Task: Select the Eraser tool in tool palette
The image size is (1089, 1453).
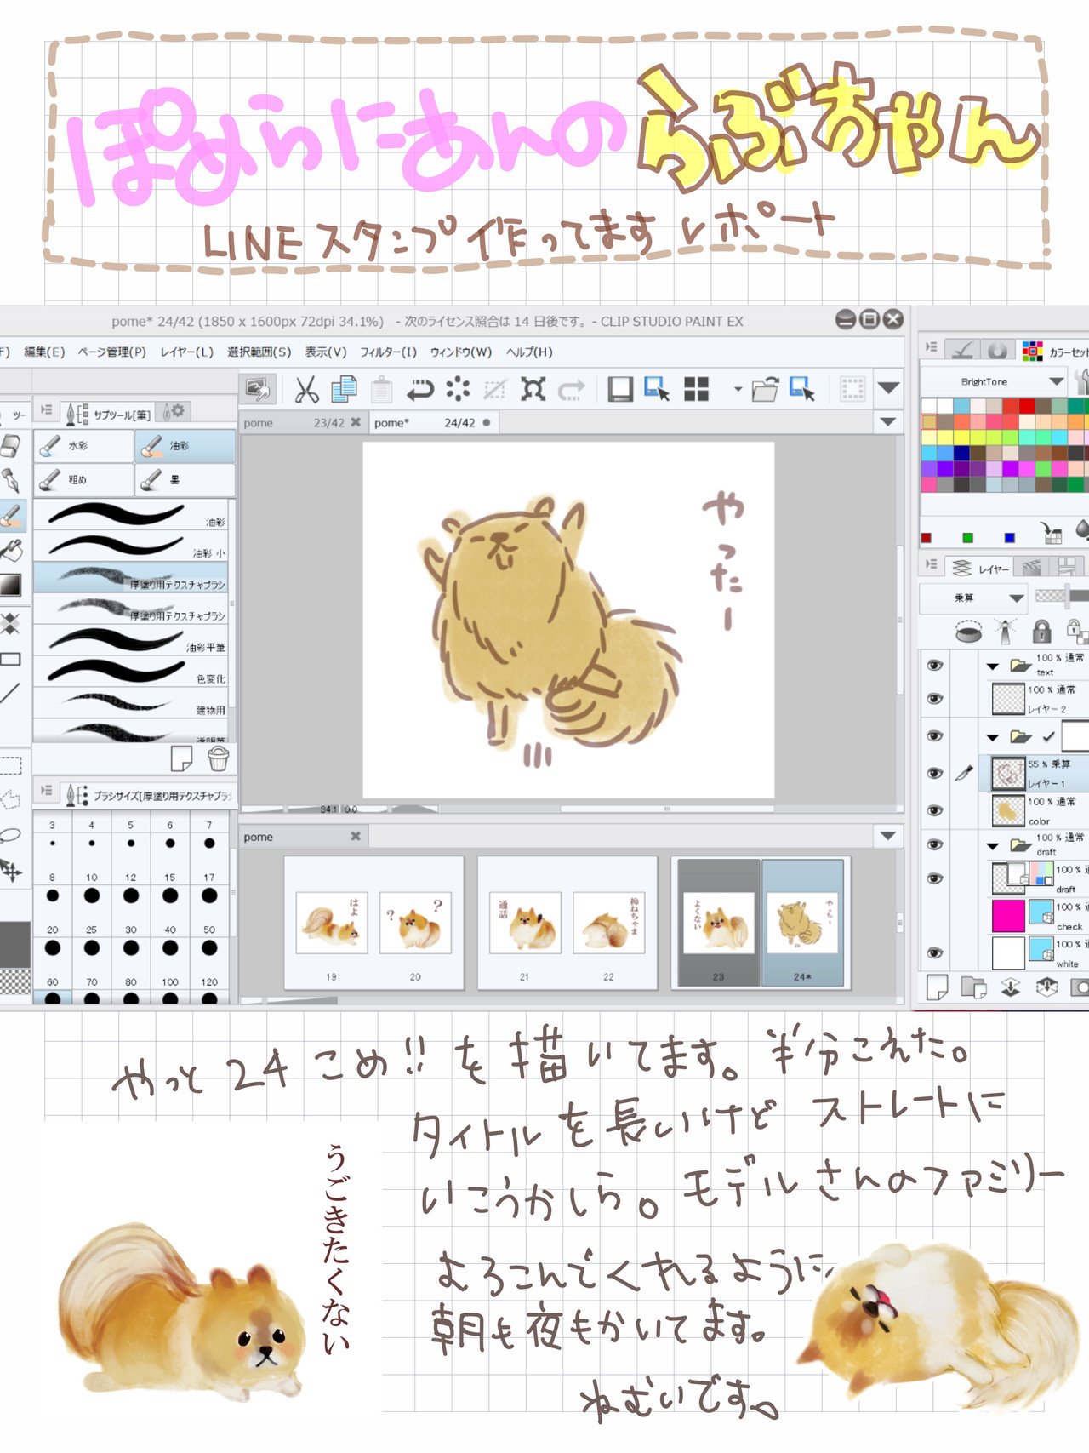Action: (x=11, y=446)
